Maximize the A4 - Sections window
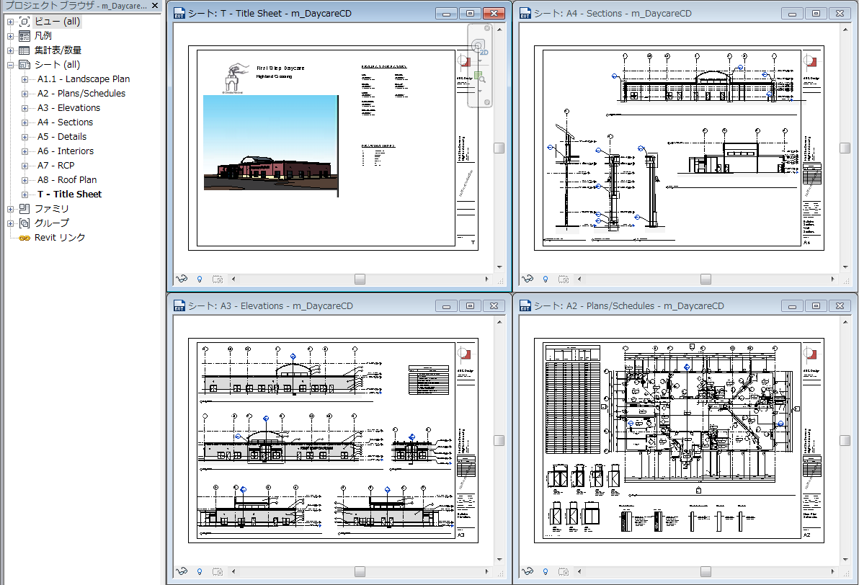Image resolution: width=859 pixels, height=585 pixels. click(x=816, y=13)
